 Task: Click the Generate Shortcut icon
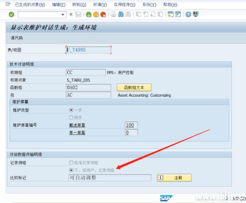tap(178, 14)
